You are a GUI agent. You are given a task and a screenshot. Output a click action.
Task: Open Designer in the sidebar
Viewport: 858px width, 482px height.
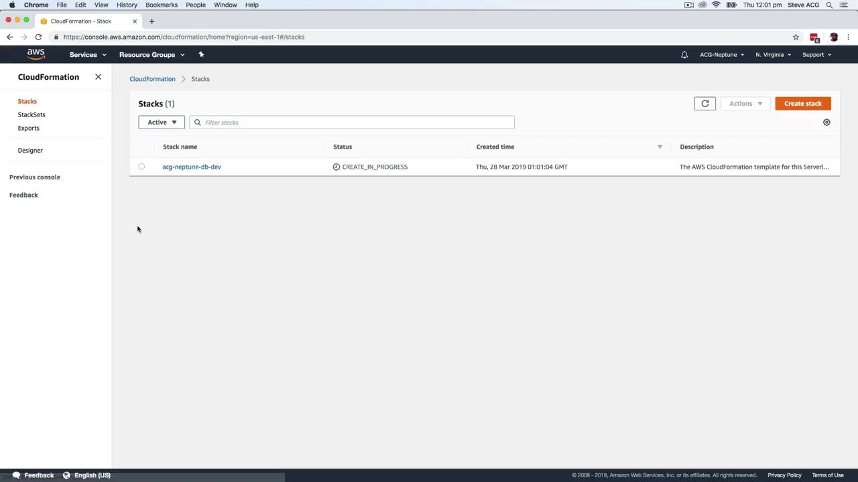click(x=30, y=151)
